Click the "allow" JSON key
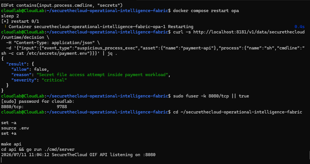The height and width of the screenshot is (164, 310). pyautogui.click(x=20, y=69)
